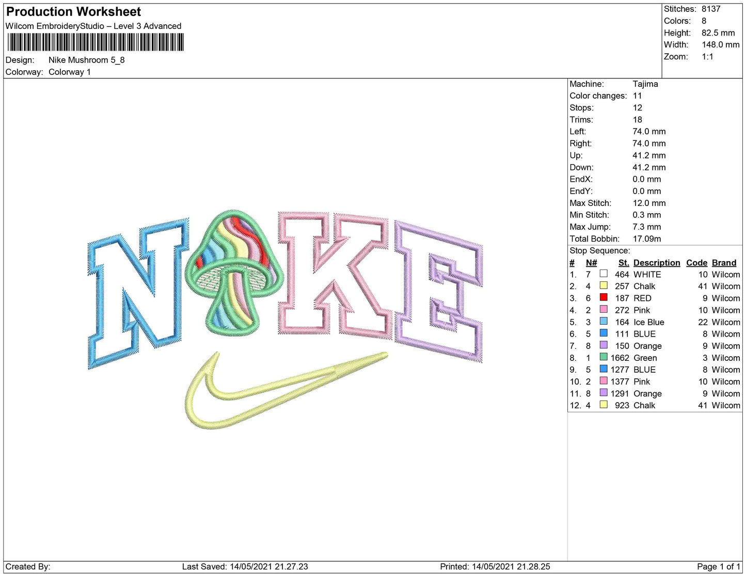Viewport: 746px width, 574px height.
Task: Select the design name "Nike Mushroom 5_8"
Action: tap(87, 60)
